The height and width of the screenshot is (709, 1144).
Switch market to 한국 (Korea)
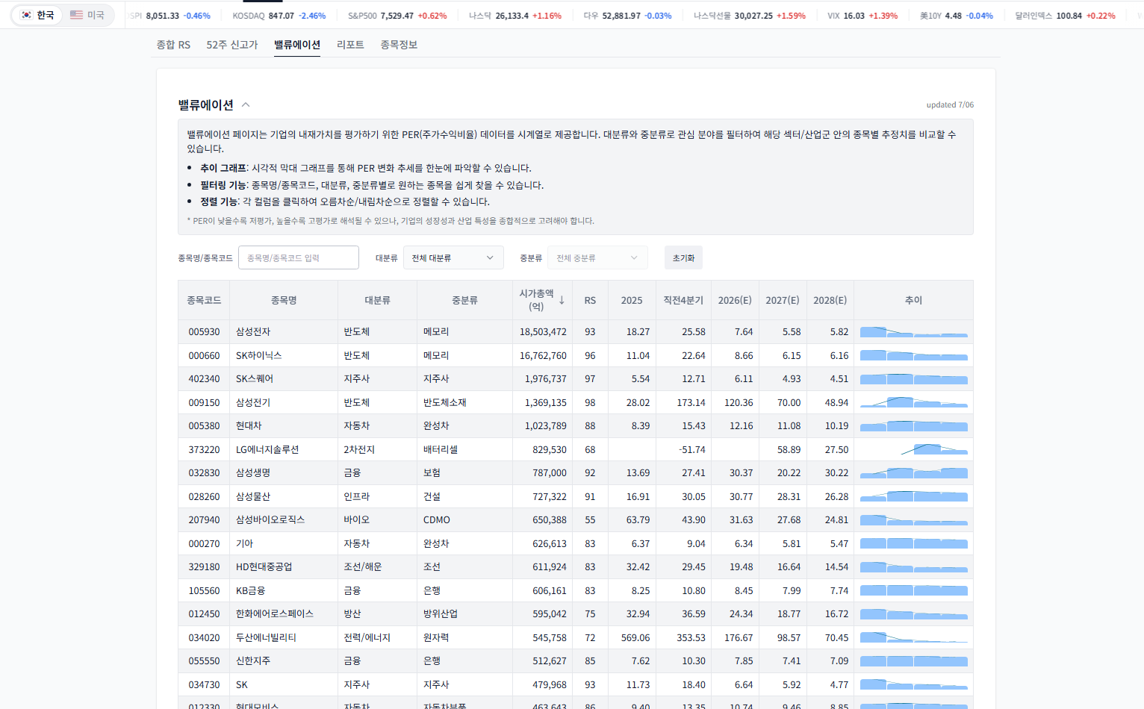click(x=37, y=15)
